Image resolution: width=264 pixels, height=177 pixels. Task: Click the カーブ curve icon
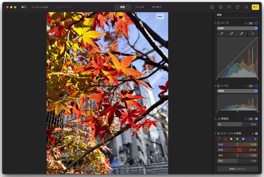pos(218,23)
